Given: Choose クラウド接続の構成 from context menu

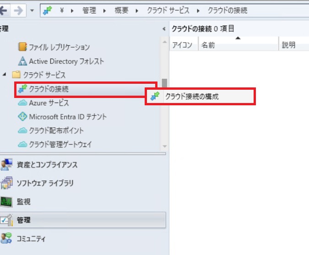Looking at the screenshot, I should pyautogui.click(x=192, y=97).
